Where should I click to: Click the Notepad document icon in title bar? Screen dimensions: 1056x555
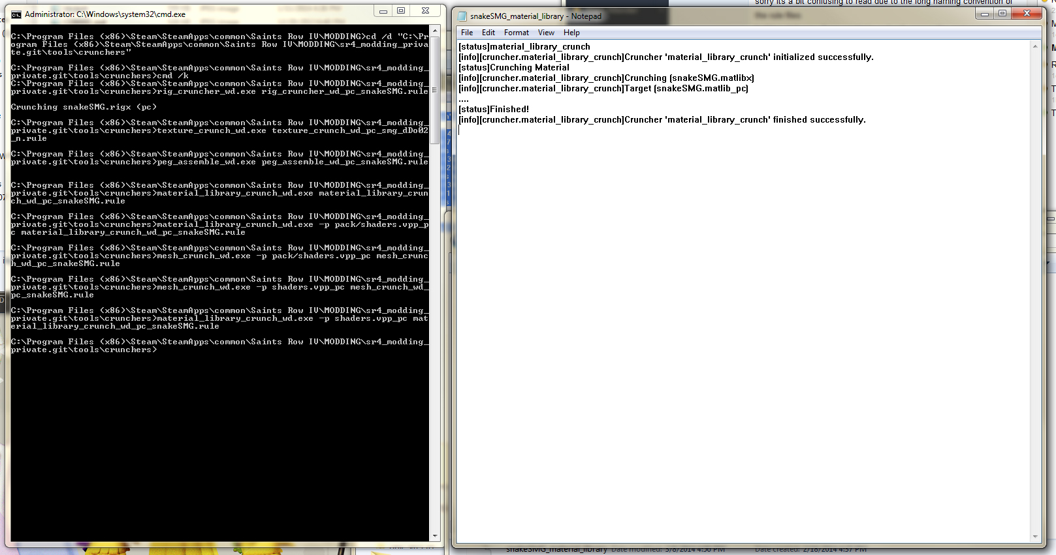(x=462, y=16)
